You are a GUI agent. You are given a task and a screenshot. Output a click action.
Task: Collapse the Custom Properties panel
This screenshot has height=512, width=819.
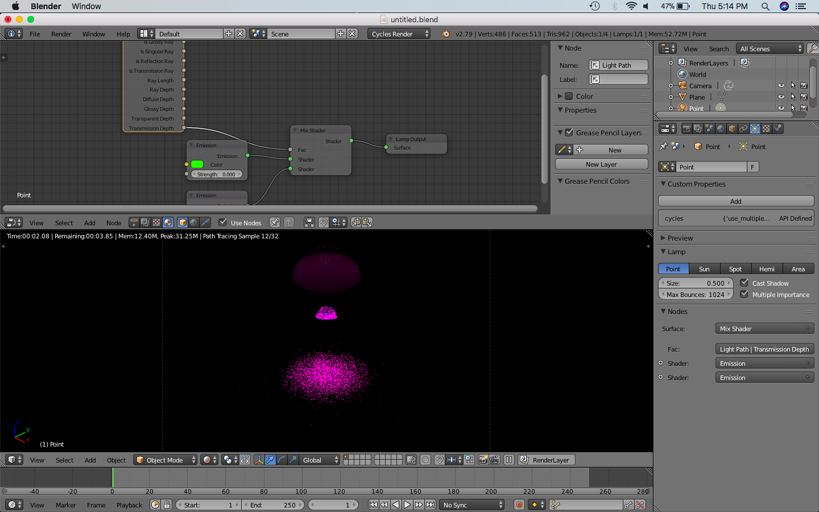tap(663, 184)
